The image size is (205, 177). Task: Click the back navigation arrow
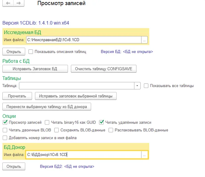[x=9, y=4]
